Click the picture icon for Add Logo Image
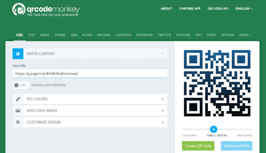266x153 pixels. point(18,111)
